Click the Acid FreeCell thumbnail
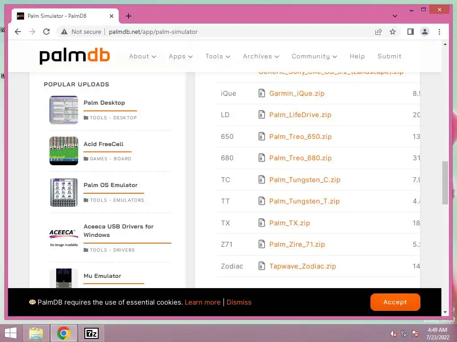The image size is (457, 342). [x=64, y=151]
